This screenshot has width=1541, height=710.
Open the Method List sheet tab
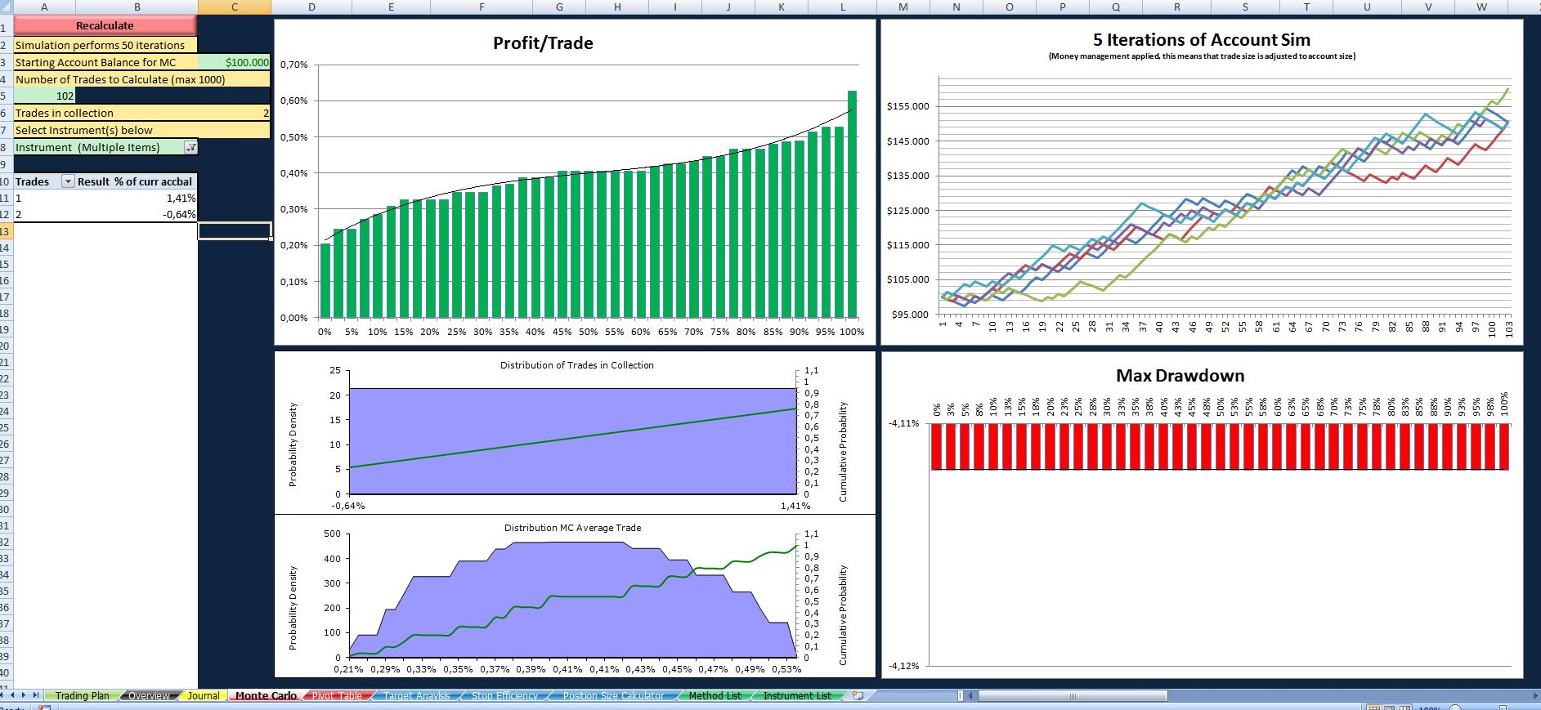[x=715, y=695]
